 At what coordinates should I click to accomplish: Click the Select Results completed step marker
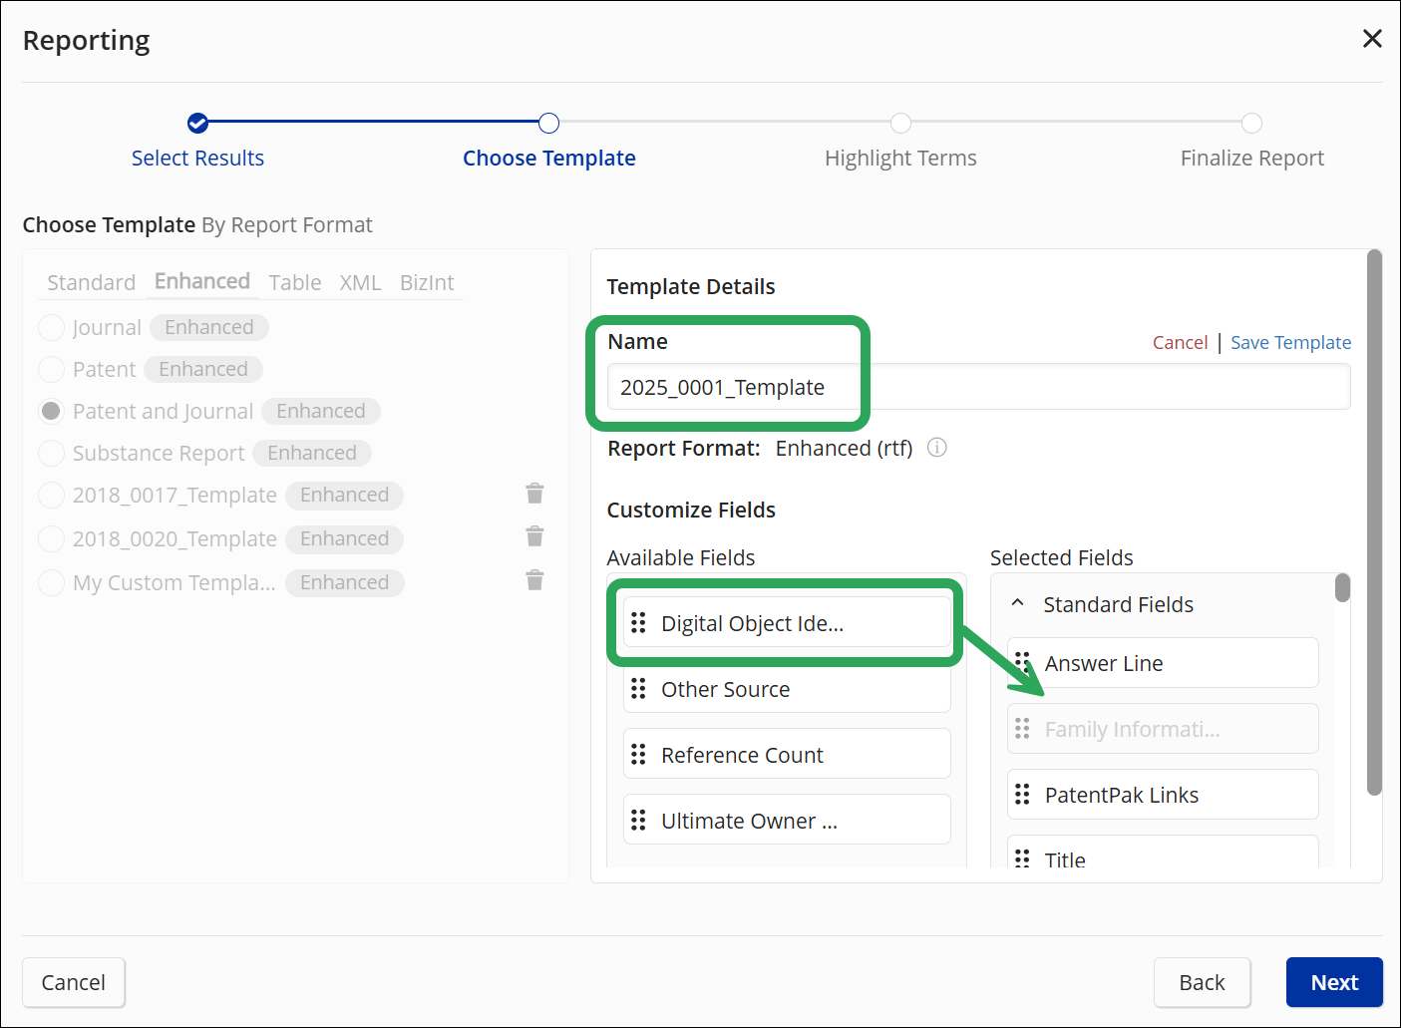tap(197, 123)
